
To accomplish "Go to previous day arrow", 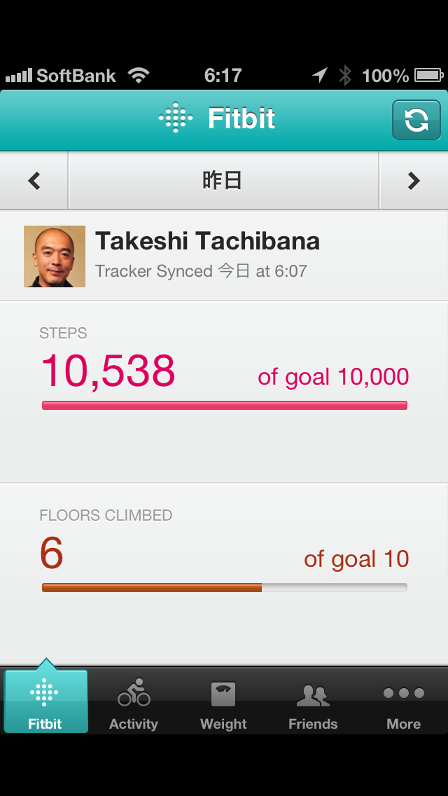I will [34, 181].
